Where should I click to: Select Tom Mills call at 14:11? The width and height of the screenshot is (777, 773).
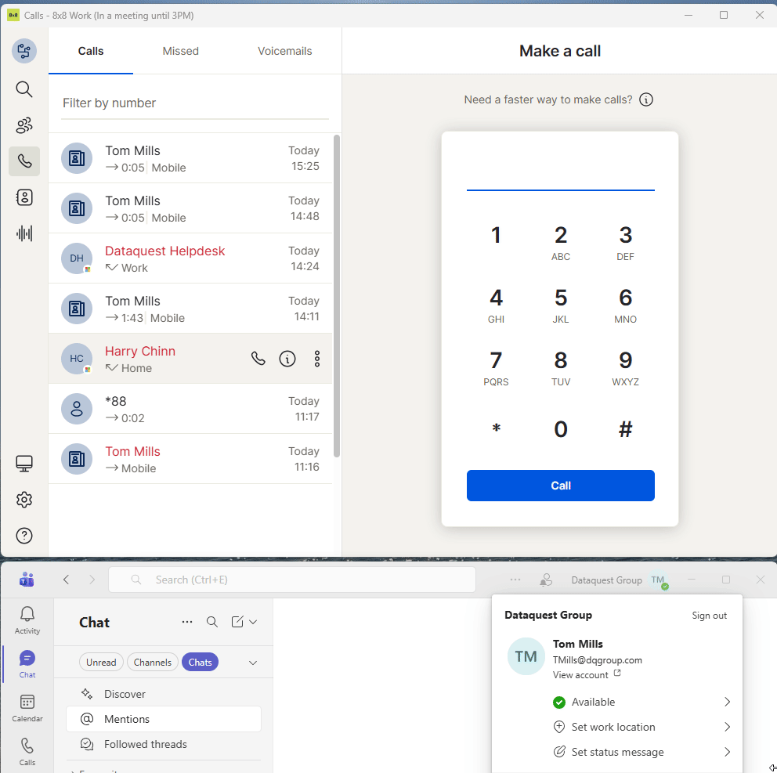[190, 309]
